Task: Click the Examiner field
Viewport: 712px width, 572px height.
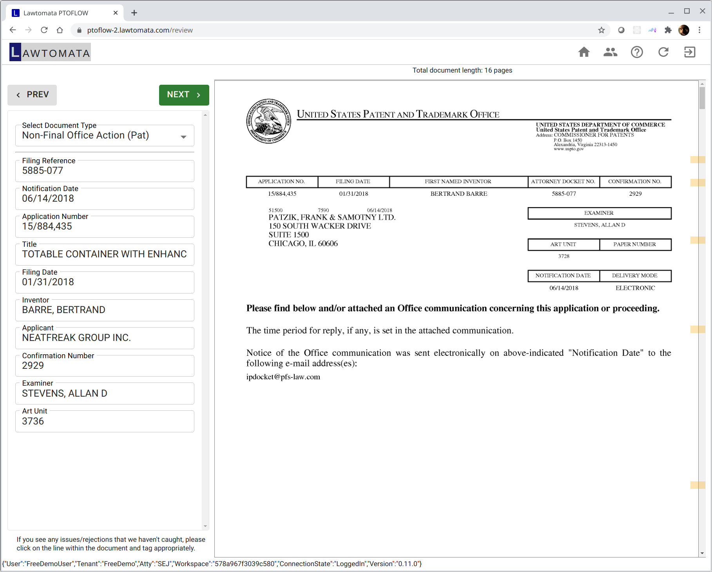Action: coord(105,393)
